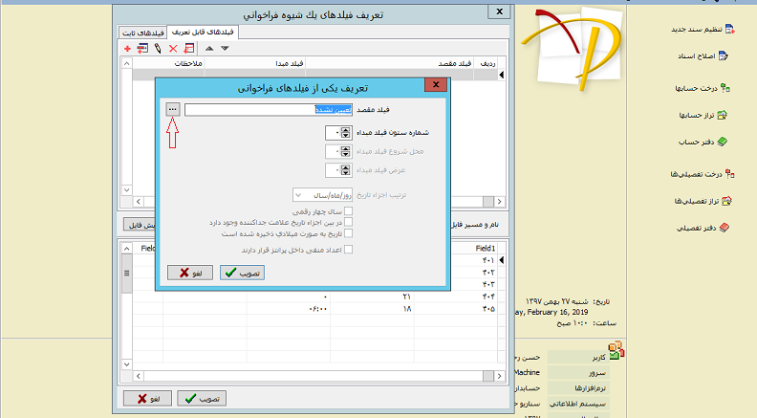Click the red X delete-row icon
The width and height of the screenshot is (757, 418).
coord(173,48)
